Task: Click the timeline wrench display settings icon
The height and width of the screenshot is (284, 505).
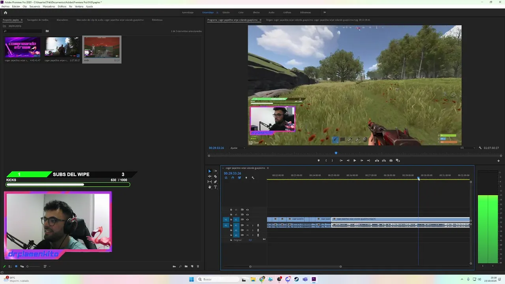Action: [x=253, y=177]
